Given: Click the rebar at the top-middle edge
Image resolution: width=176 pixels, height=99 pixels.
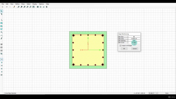Looking at the screenshot, I should coord(88,35).
